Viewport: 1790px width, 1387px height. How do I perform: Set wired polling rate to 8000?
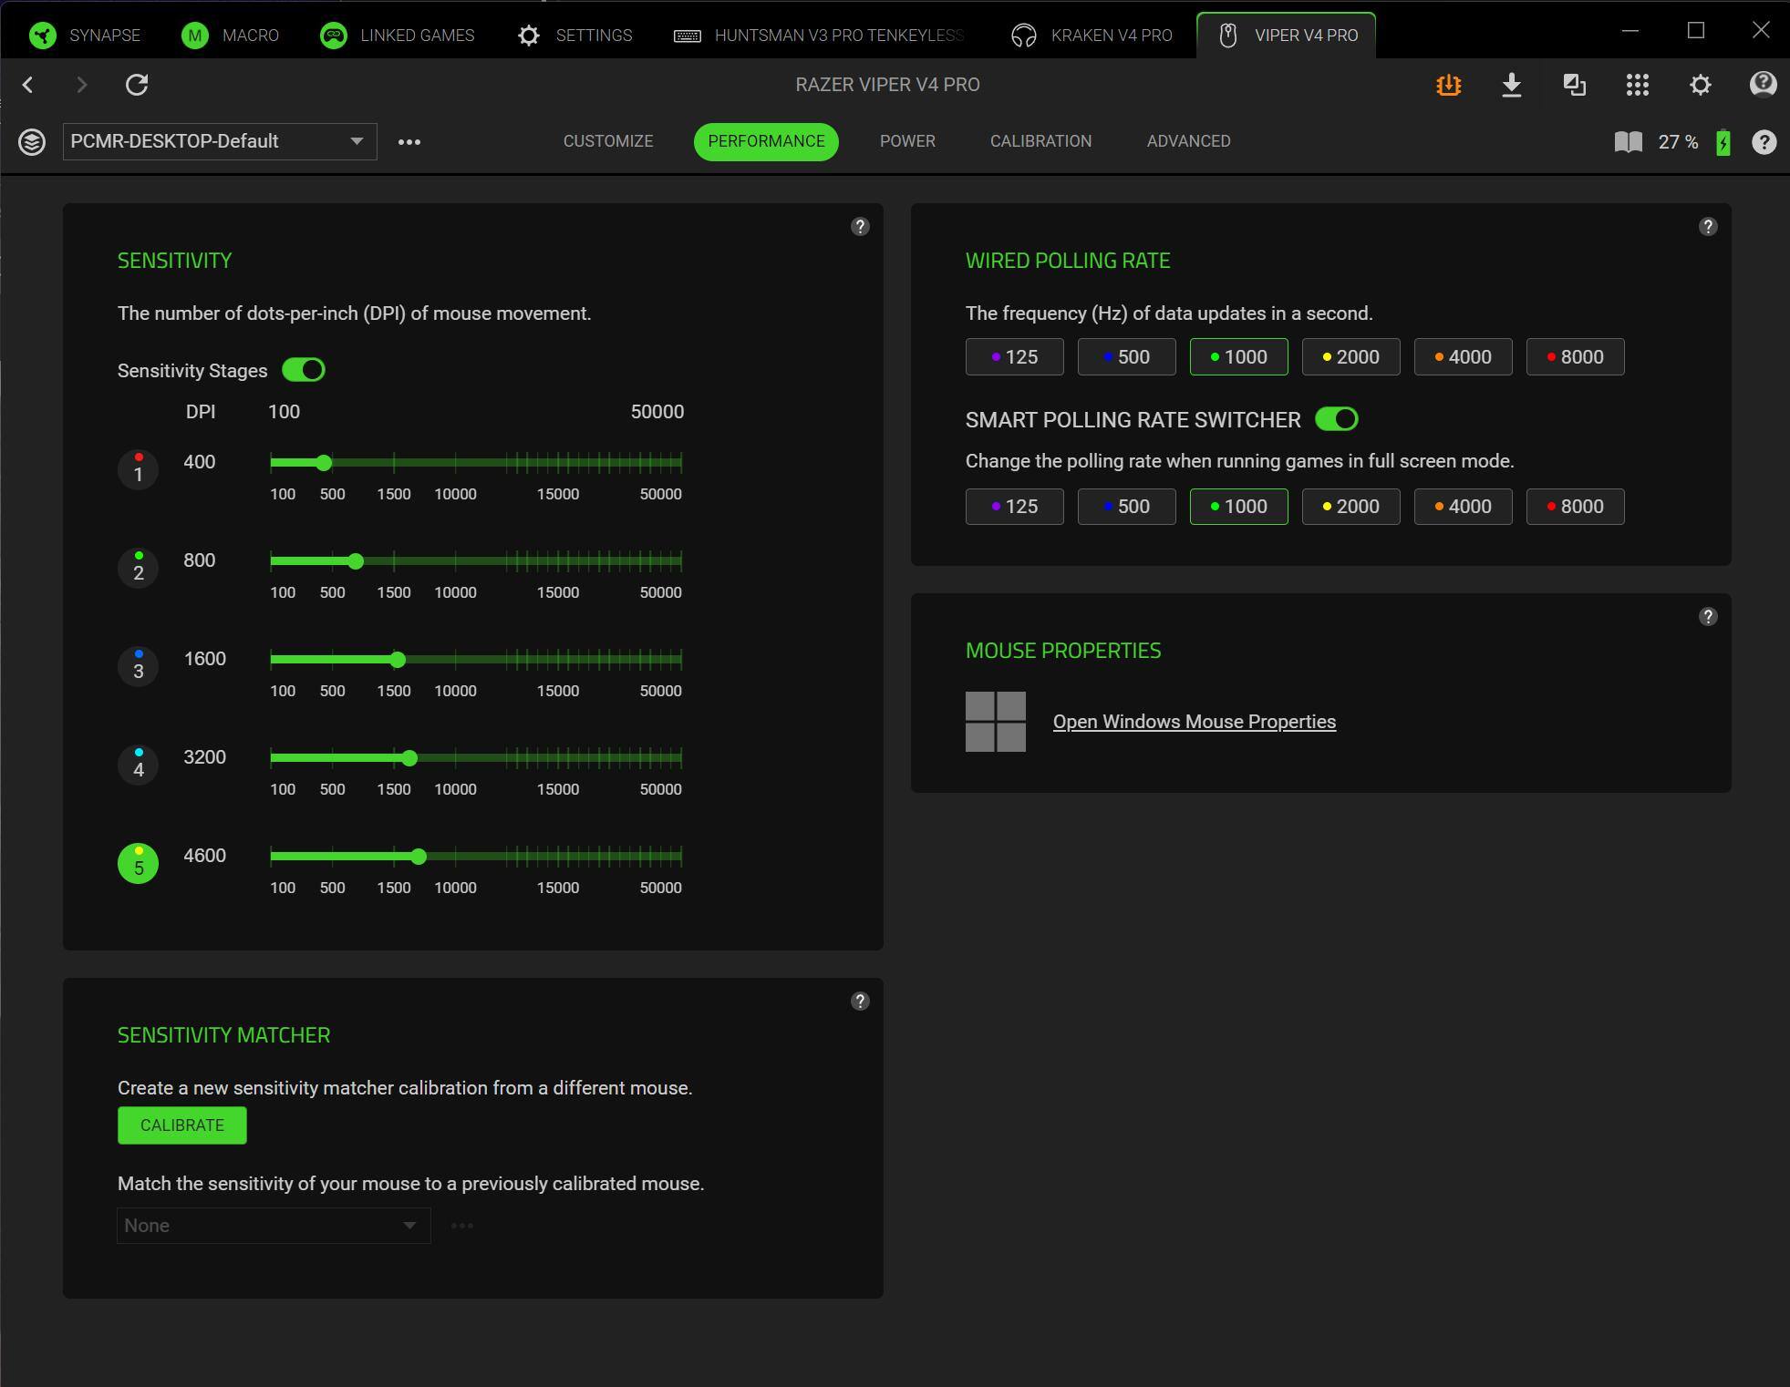pos(1576,357)
